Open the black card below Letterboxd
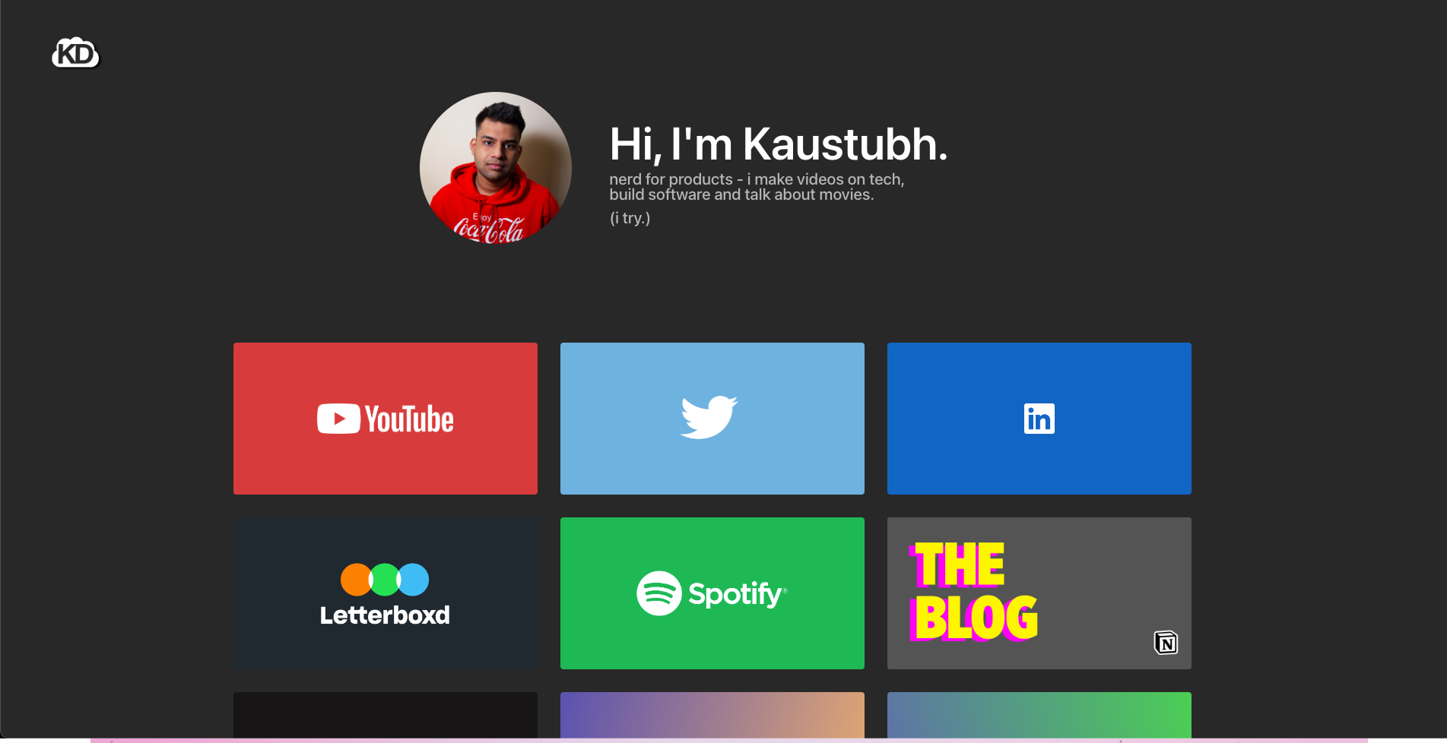 point(386,715)
